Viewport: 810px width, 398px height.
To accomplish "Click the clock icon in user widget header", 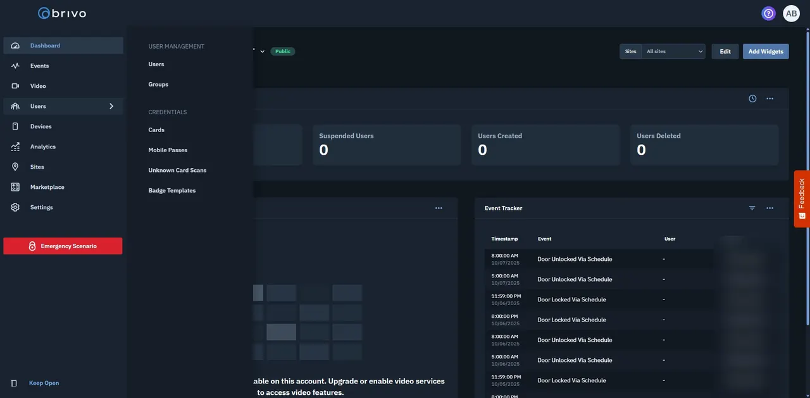I will pyautogui.click(x=752, y=99).
